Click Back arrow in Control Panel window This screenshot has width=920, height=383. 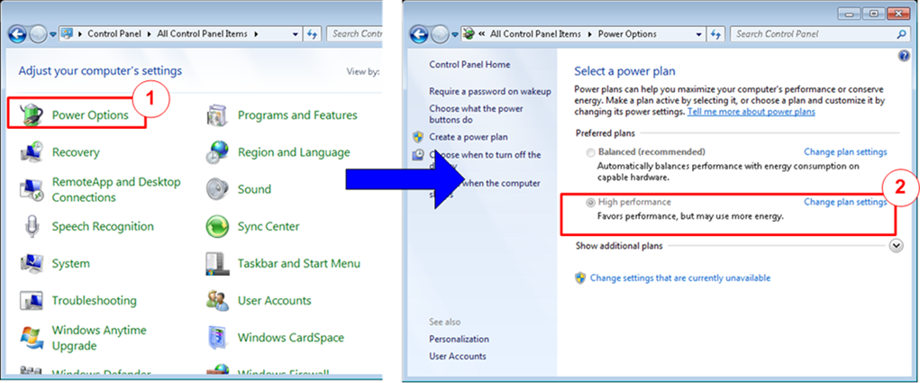[18, 34]
